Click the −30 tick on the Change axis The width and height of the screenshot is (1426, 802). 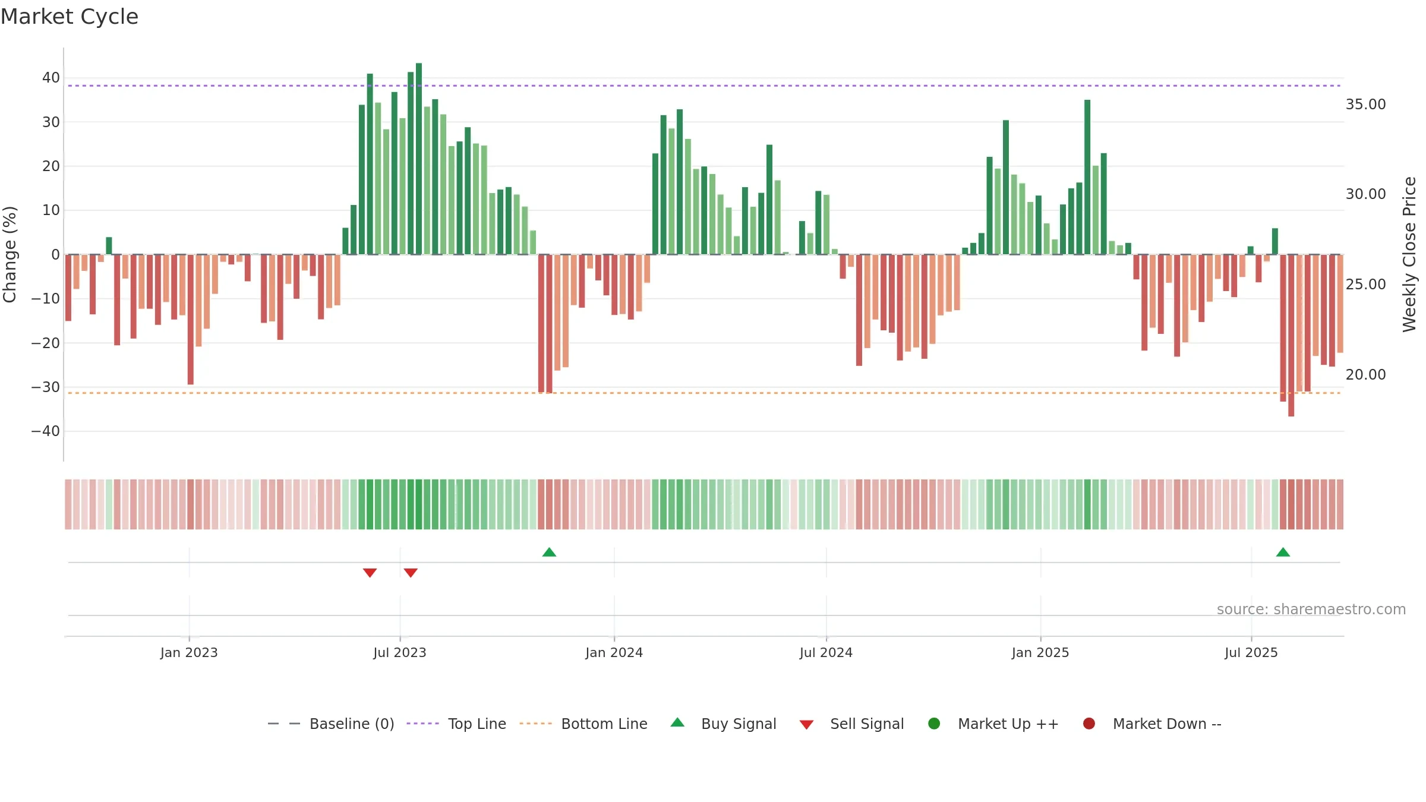46,387
